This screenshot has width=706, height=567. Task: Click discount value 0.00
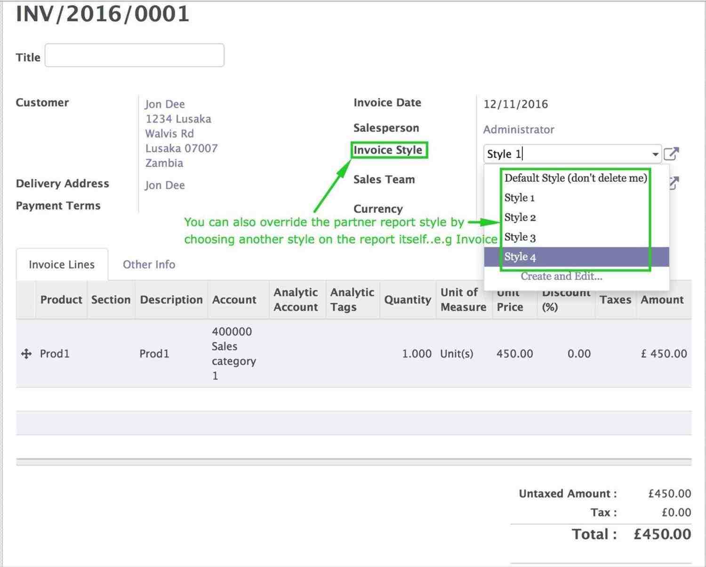[579, 354]
